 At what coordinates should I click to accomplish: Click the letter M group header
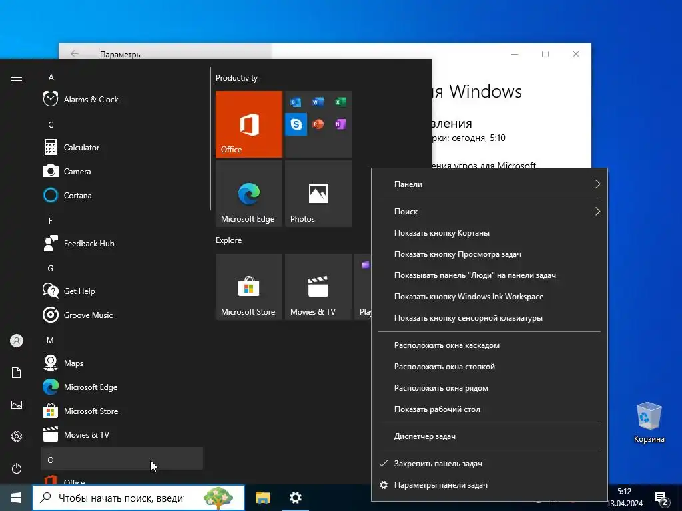point(122,340)
